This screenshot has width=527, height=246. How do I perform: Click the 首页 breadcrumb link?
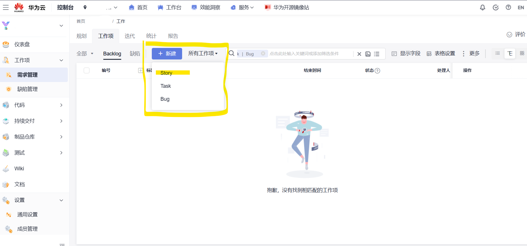[x=81, y=21]
